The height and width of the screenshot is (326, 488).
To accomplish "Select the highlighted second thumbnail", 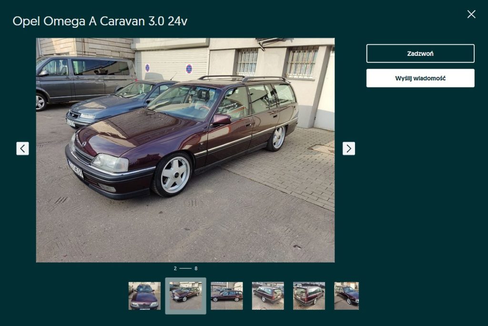I will click(185, 296).
